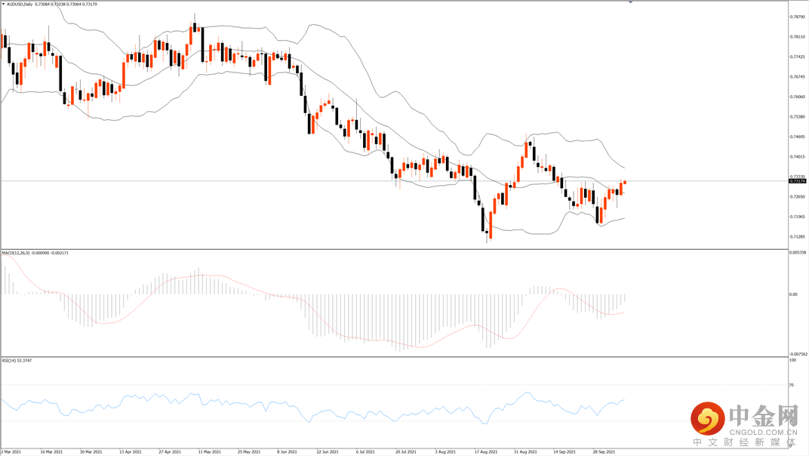Click the 31 Aug 2021 date label
Viewport: 809px width, 456px height.
click(526, 452)
